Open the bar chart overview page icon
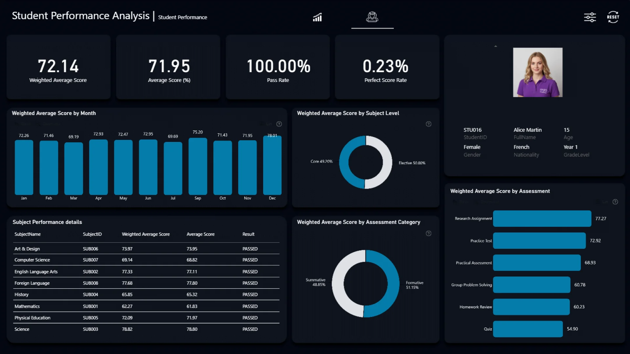The image size is (630, 354). click(x=317, y=17)
